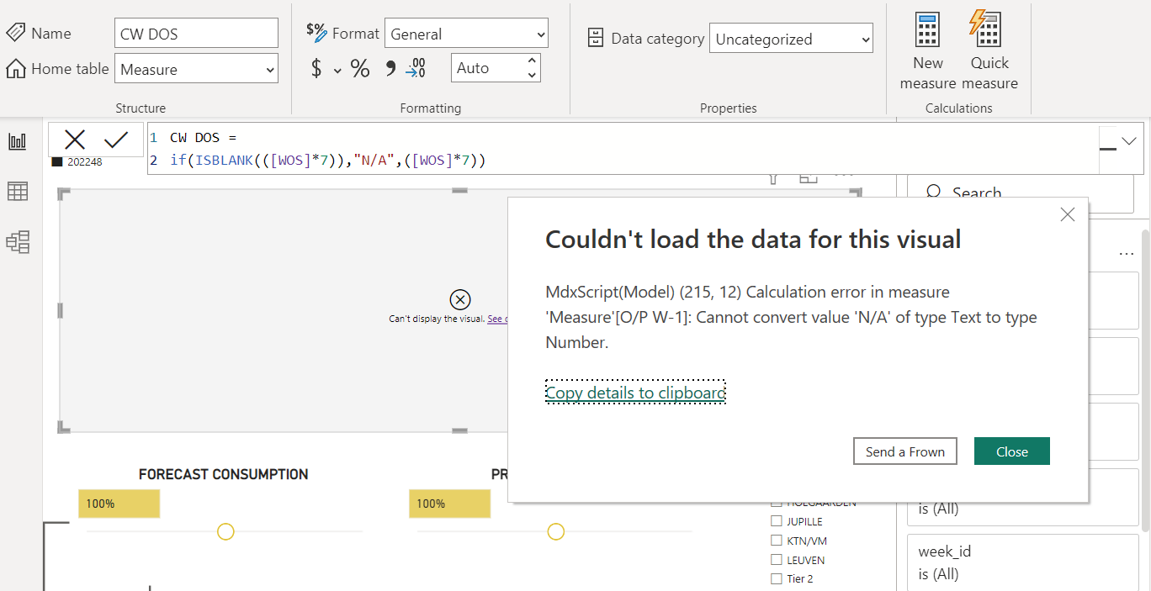Tick the LEUVEN checkbox
The height and width of the screenshot is (591, 1151).
(x=777, y=560)
